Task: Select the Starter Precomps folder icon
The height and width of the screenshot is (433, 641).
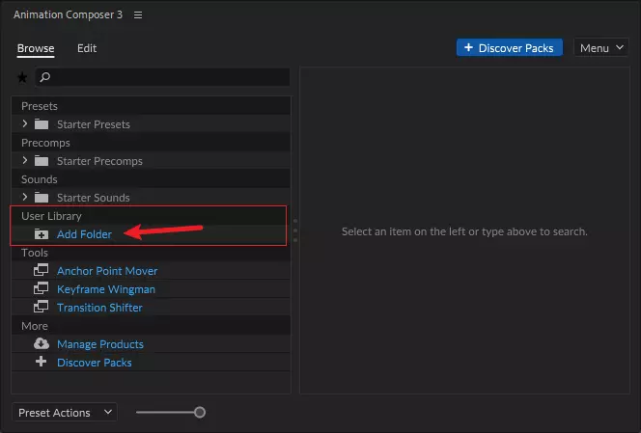Action: point(42,160)
